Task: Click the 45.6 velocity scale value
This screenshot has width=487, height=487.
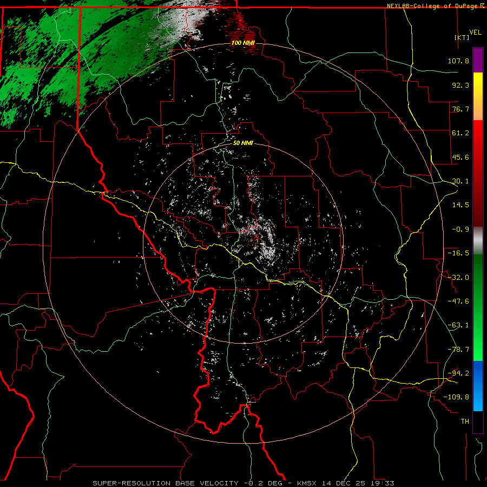Action: click(460, 157)
